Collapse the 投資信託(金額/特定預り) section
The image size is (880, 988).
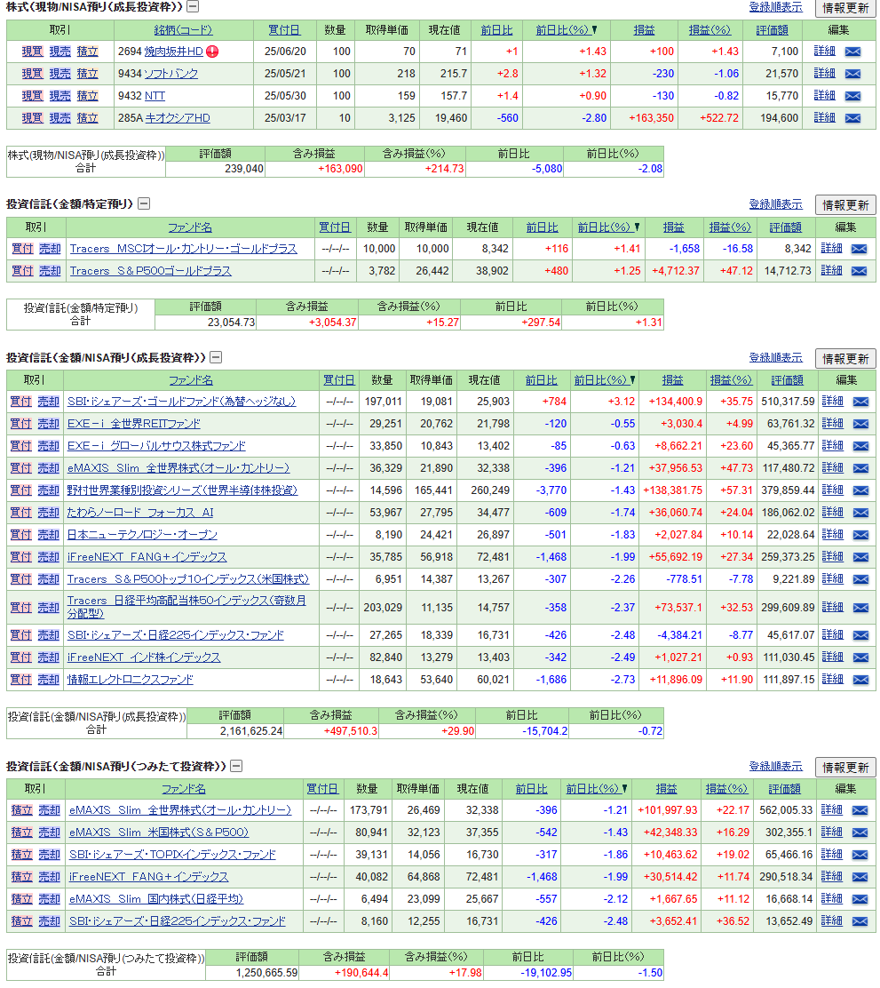(144, 204)
